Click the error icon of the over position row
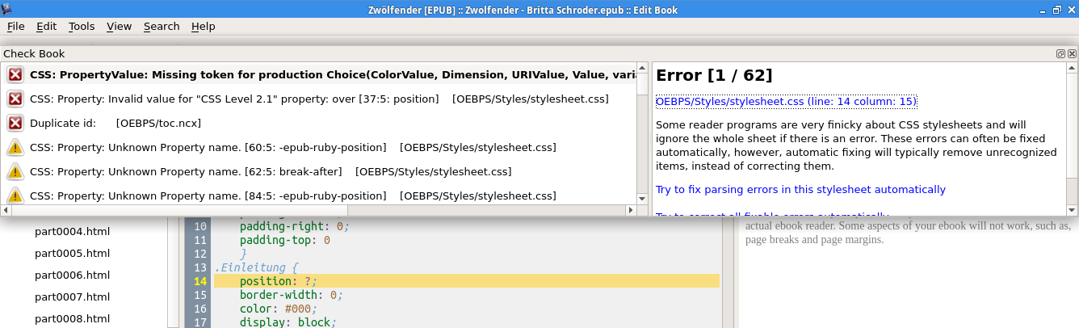Viewport: 1079px width, 328px height. [15, 99]
